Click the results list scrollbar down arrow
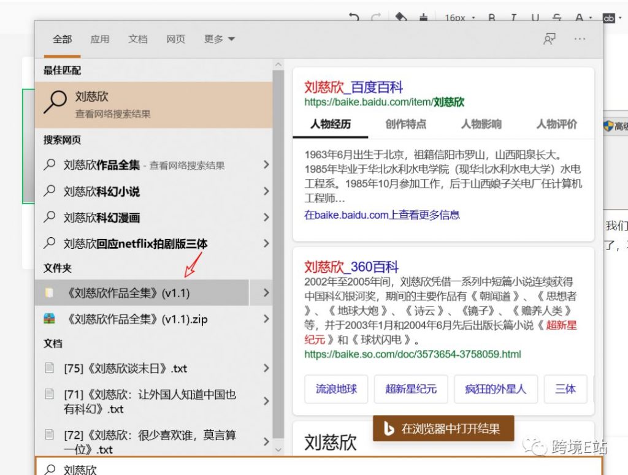The height and width of the screenshot is (475, 628). click(x=278, y=450)
